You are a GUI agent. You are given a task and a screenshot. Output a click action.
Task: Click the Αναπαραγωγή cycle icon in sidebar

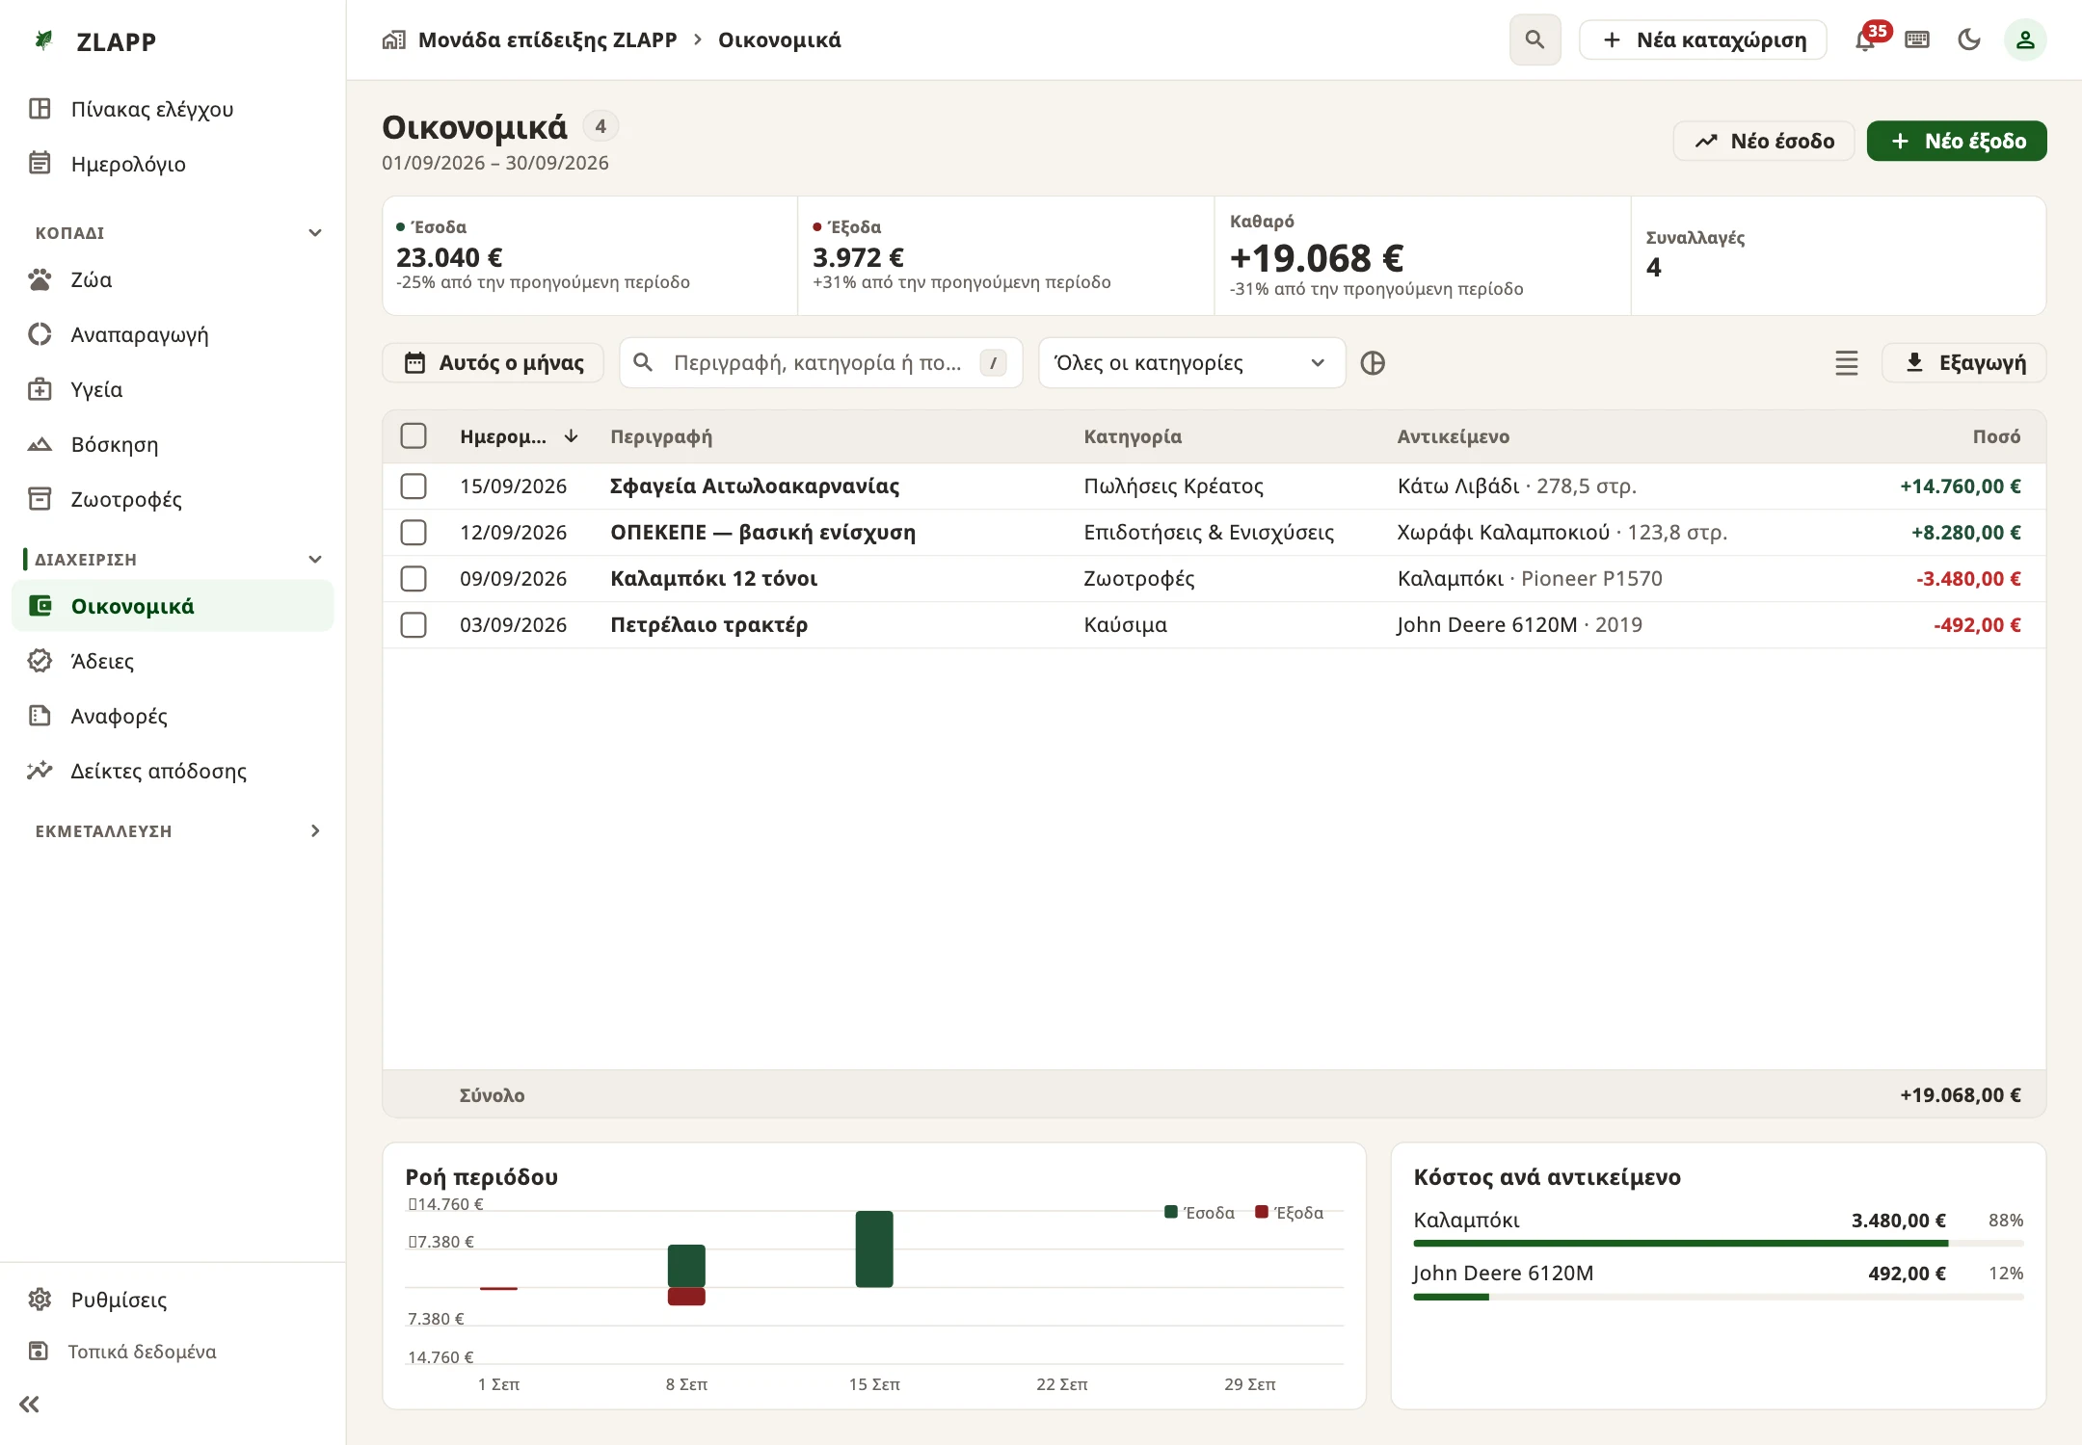[x=40, y=334]
